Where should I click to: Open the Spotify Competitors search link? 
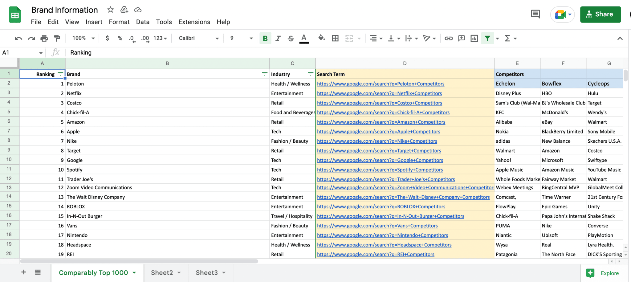[380, 170]
